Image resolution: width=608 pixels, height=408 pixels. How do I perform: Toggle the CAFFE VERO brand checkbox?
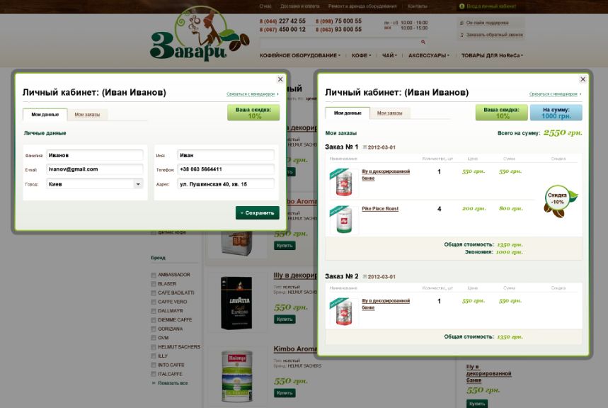[x=154, y=302]
